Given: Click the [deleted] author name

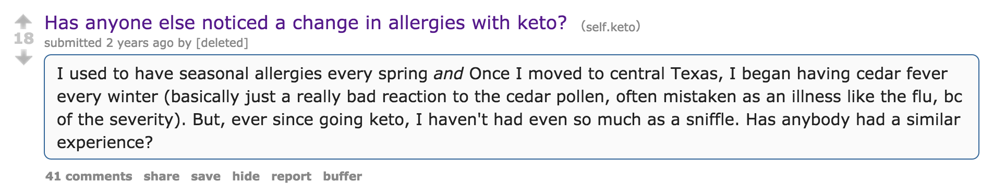Looking at the screenshot, I should click(222, 43).
